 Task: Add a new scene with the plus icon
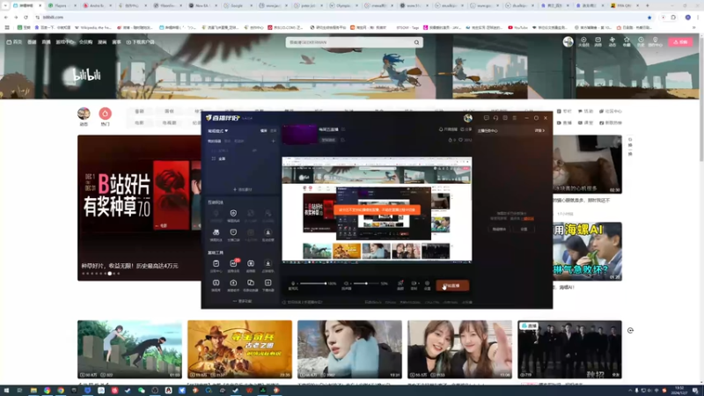[273, 141]
